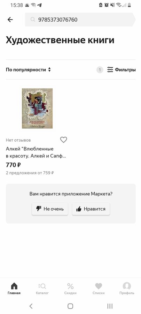
Task: Add book to favorites with heart icon
Action: pyautogui.click(x=63, y=140)
